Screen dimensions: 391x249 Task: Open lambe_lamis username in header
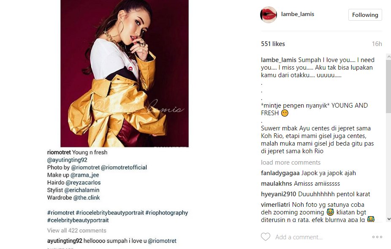point(298,14)
